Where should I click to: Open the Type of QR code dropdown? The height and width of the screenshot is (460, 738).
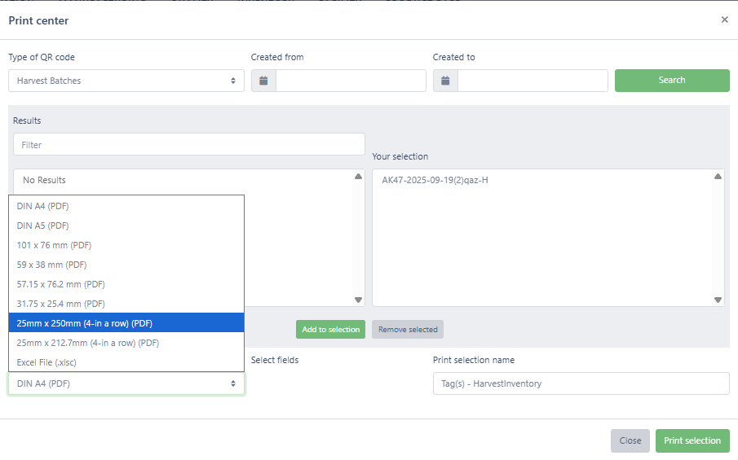(126, 81)
